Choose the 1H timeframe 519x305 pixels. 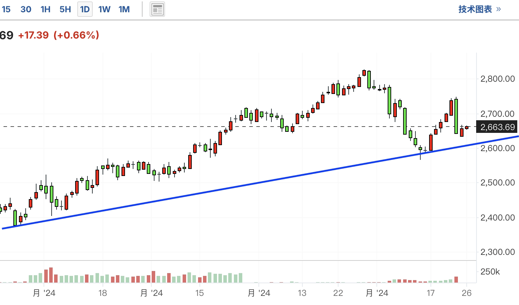(45, 9)
